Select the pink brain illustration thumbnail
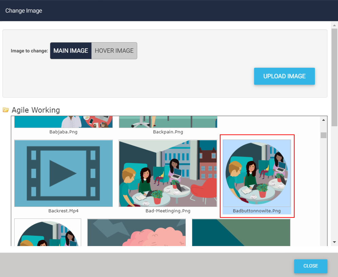 (137, 232)
